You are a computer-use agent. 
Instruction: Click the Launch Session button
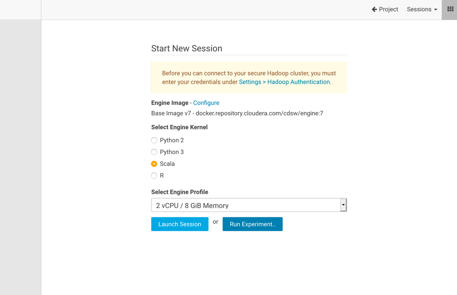[180, 224]
